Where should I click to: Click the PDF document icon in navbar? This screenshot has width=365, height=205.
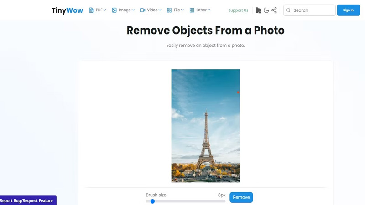[91, 10]
